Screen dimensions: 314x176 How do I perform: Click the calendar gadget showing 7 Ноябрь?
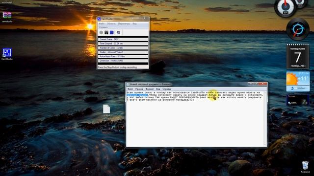pos(298,57)
